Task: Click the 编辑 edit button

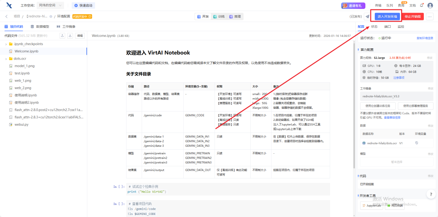Action: [x=80, y=36]
